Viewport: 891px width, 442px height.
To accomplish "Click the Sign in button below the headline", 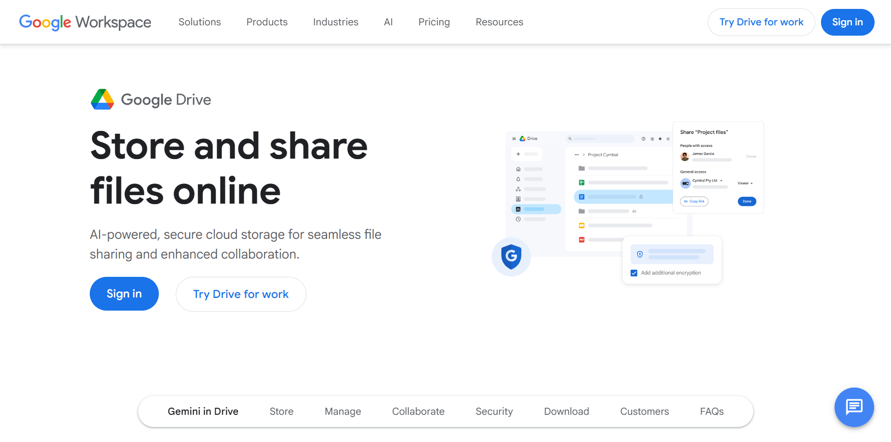I will point(124,294).
